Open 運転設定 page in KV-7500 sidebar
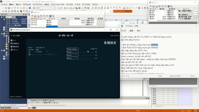Image resolution: width=199 pixels, height=112 pixels. point(15,47)
